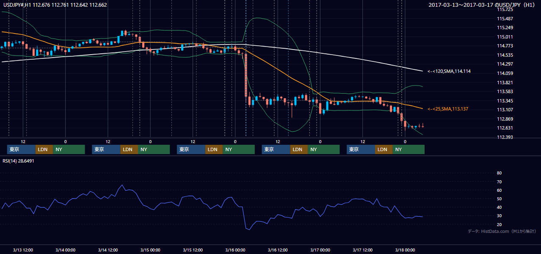The height and width of the screenshot is (254, 541).
Task: Click price axis label 115.487
Action: (505, 18)
